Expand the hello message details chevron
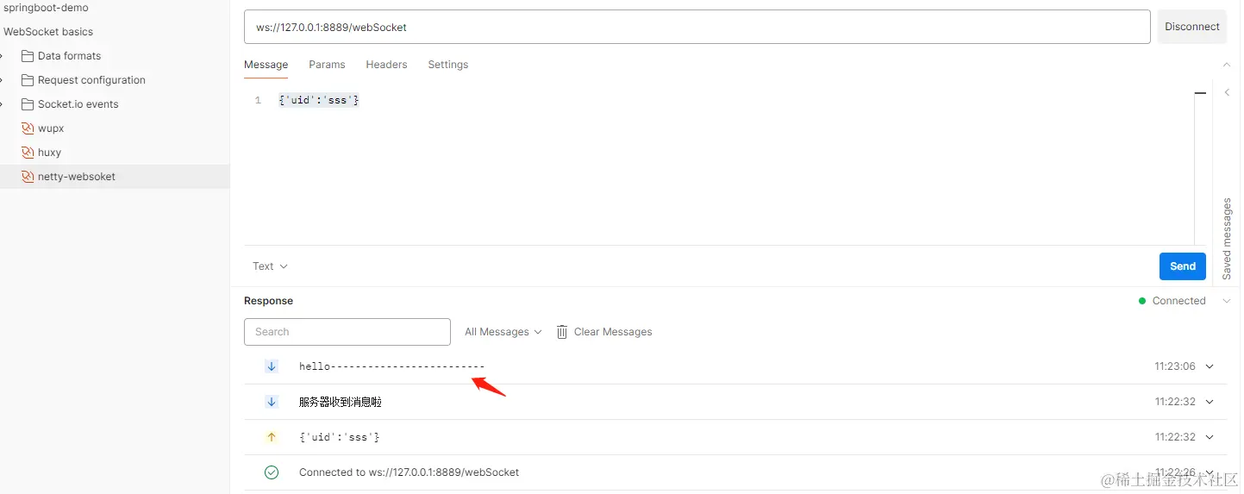1244x494 pixels. (1210, 366)
